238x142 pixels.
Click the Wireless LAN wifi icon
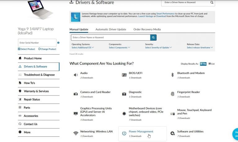click(x=76, y=133)
